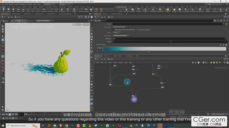229x128 pixels.
Task: Open the Class dropdown set to Point
Action: 117,33
